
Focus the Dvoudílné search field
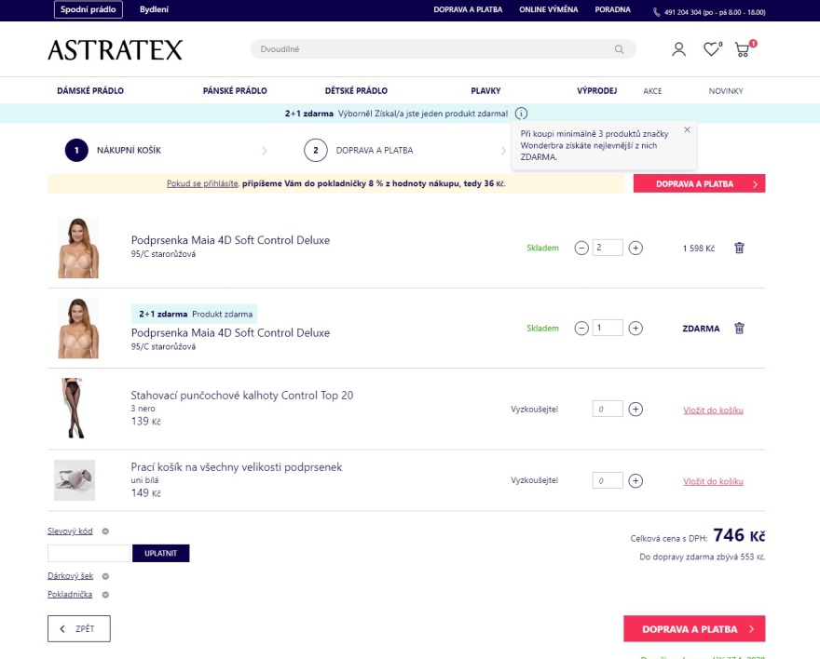point(443,49)
